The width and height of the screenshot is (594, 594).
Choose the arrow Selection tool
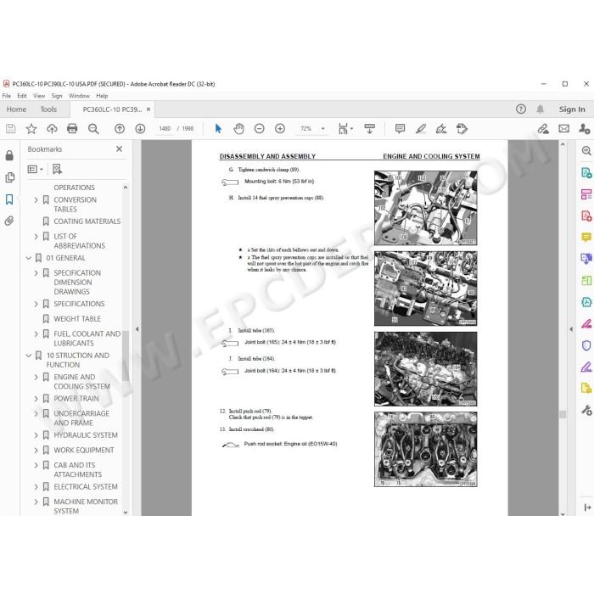218,129
